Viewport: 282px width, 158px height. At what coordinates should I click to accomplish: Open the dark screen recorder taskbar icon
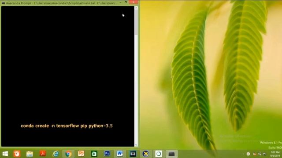tap(133, 154)
